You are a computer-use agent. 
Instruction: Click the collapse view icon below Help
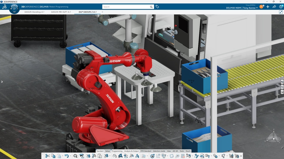click(x=281, y=12)
